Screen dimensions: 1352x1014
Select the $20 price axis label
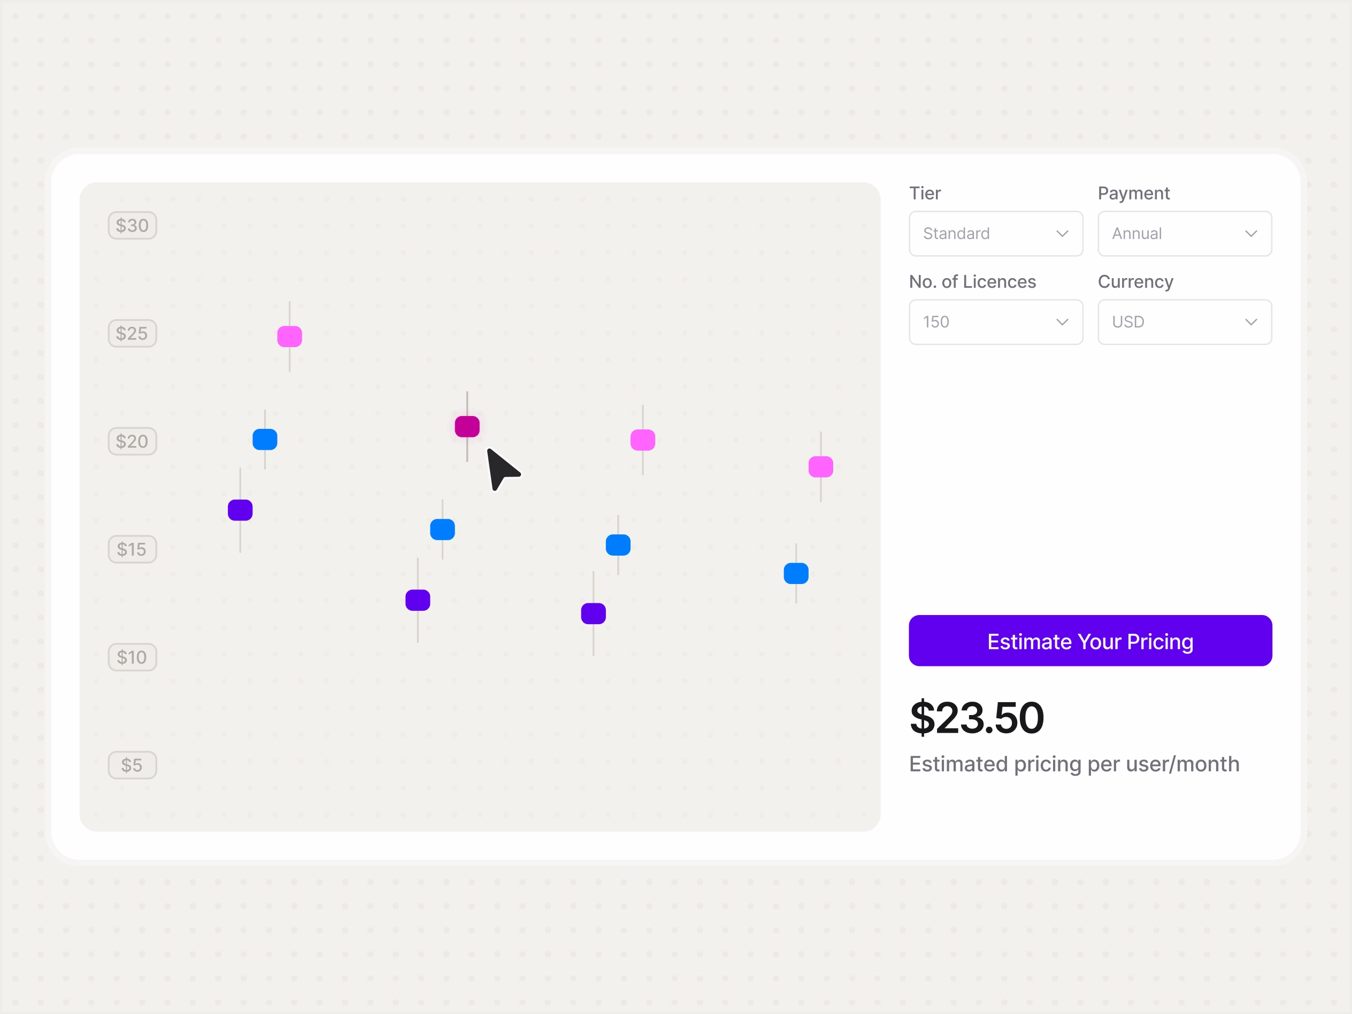coord(133,441)
